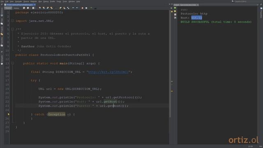Collapse the main method fold on line 13
263x148 pixels.
[12, 63]
